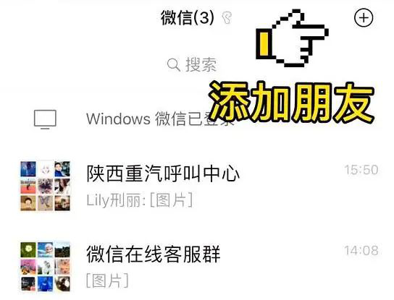Open 微信在线客服群 group avatar
Image resolution: width=394 pixels, height=300 pixels.
45,267
